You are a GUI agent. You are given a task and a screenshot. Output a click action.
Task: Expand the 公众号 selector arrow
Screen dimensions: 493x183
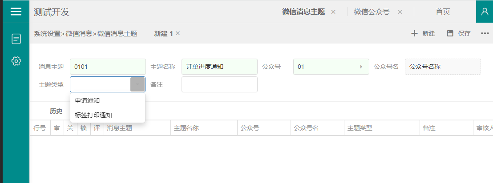click(x=361, y=67)
